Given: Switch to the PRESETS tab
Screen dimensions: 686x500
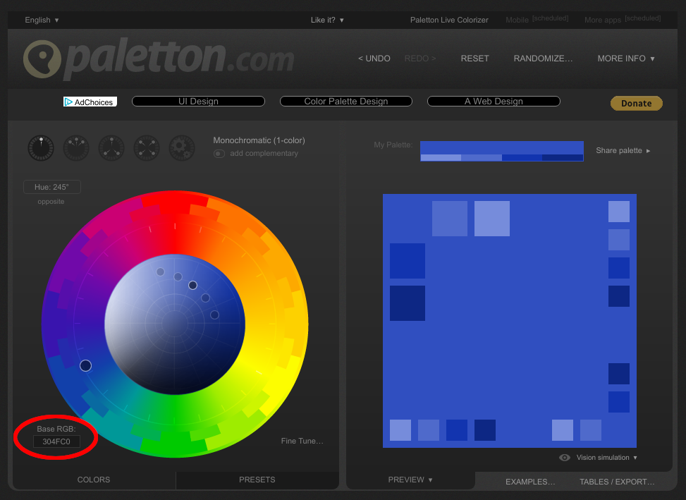Looking at the screenshot, I should [257, 480].
